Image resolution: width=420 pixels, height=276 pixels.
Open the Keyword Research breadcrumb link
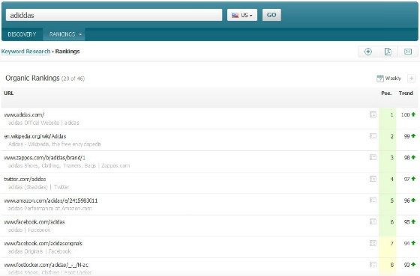pos(25,52)
